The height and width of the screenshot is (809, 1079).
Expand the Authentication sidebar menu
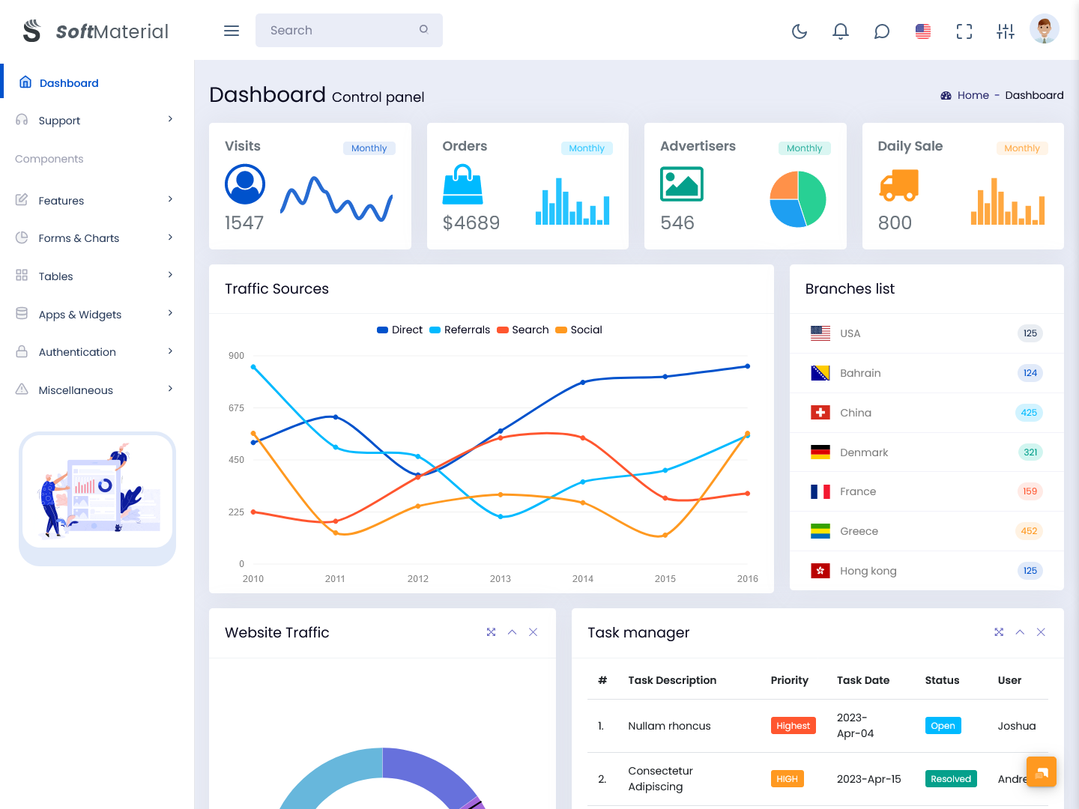(x=97, y=352)
